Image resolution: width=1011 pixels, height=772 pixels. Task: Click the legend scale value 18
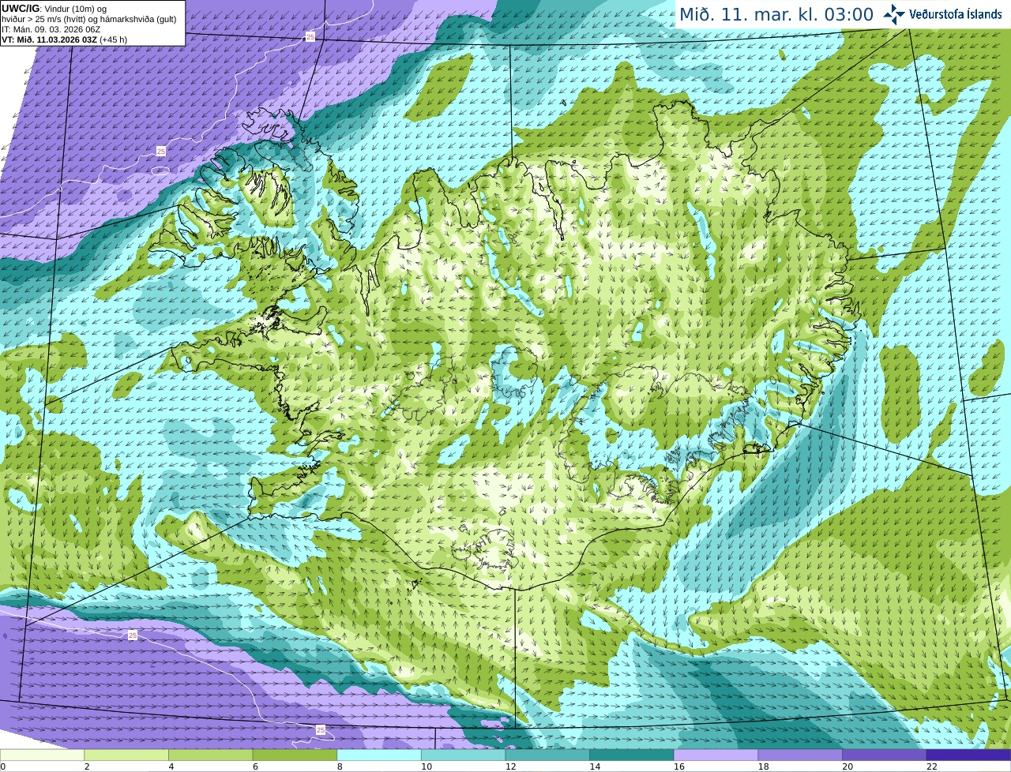764,766
